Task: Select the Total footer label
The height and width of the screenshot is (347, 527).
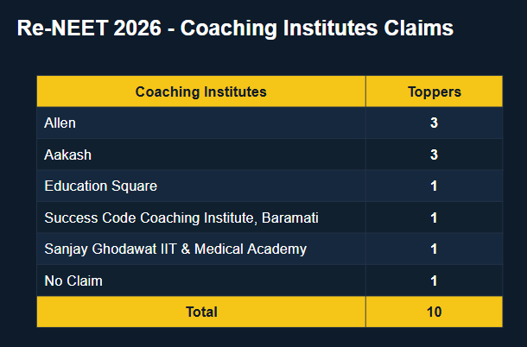Action: [x=201, y=312]
